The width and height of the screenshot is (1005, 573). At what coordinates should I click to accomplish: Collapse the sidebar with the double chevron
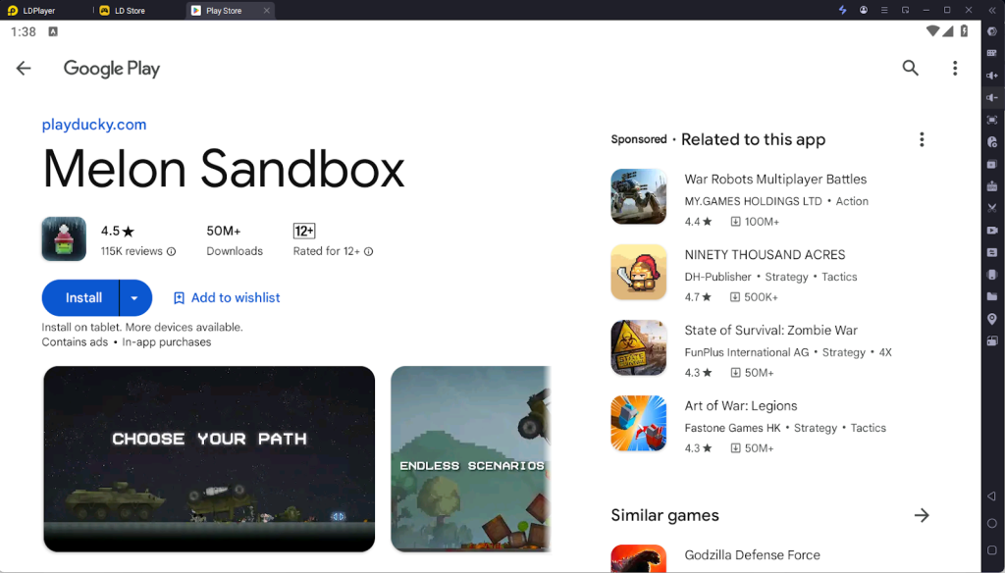pos(992,10)
